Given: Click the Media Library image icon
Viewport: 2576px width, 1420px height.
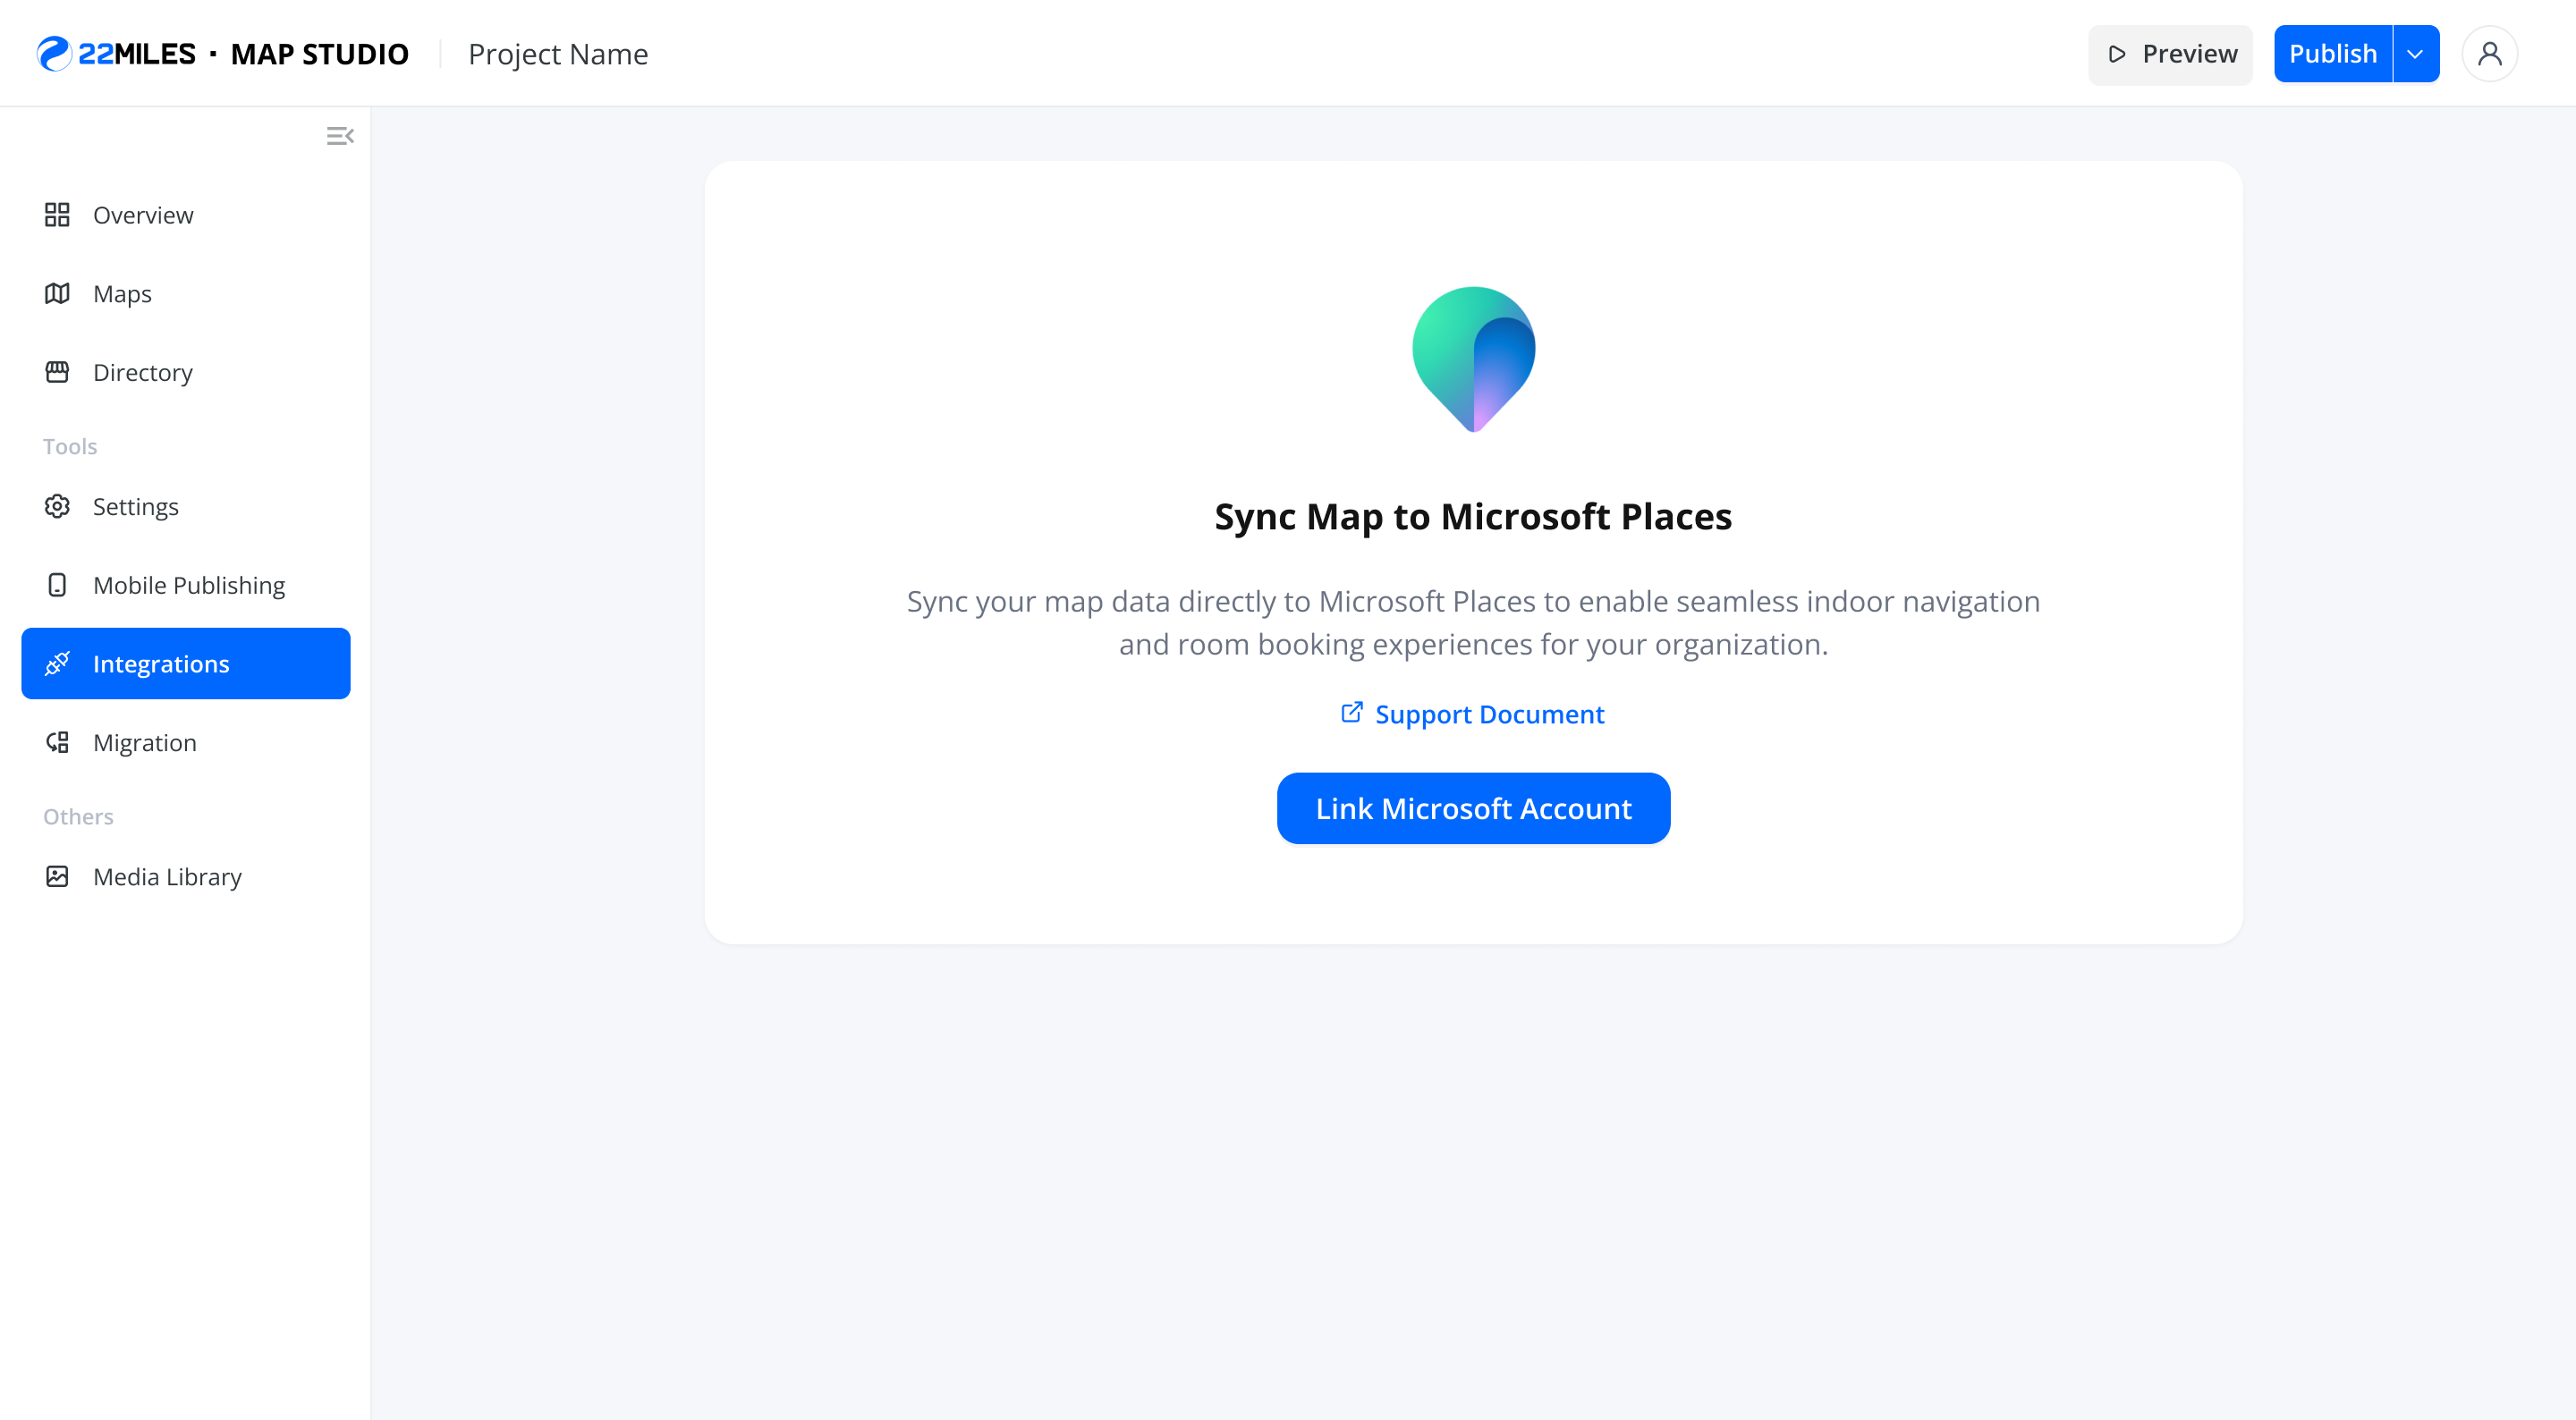Looking at the screenshot, I should [57, 876].
